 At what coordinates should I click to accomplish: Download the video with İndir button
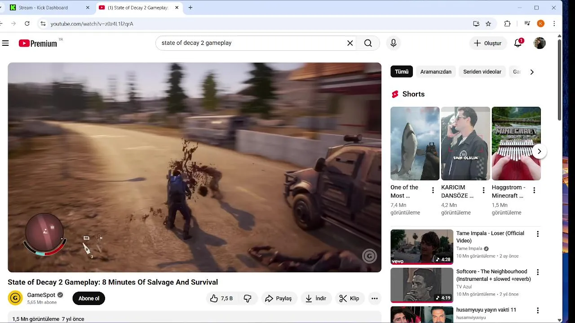tap(316, 298)
